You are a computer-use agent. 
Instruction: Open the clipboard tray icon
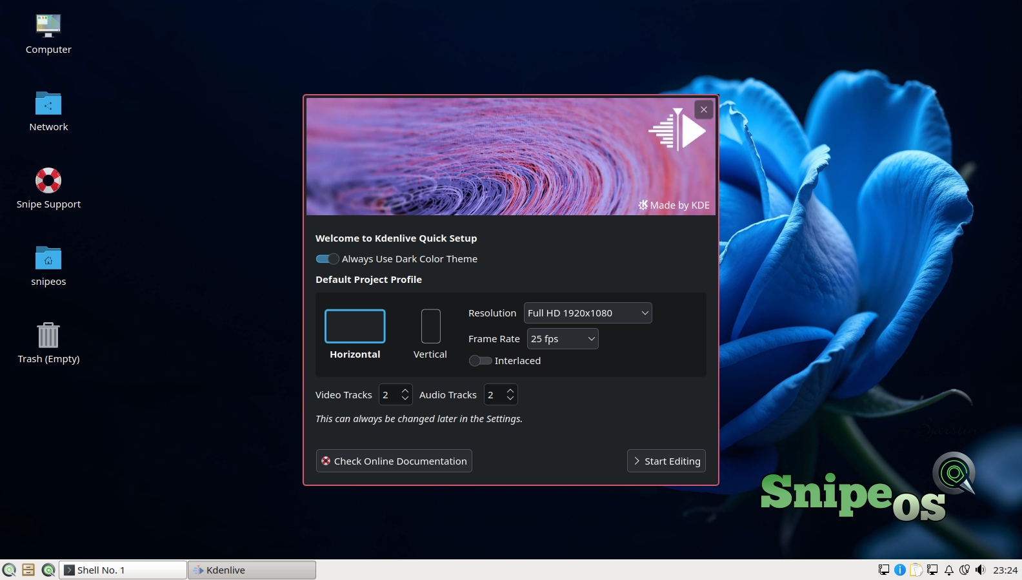pos(916,570)
